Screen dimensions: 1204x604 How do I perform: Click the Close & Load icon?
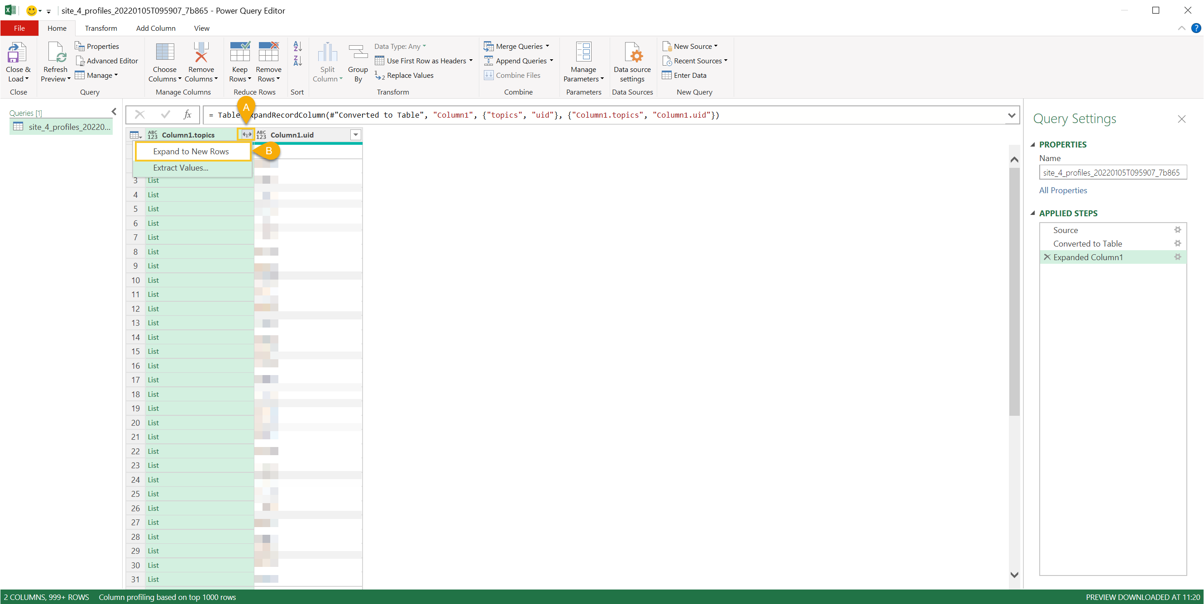tap(17, 53)
